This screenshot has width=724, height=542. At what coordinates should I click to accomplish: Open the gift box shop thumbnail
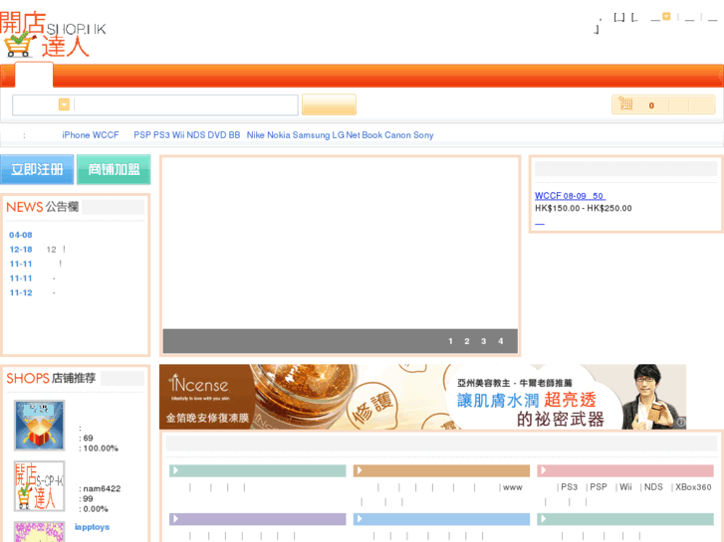(x=39, y=426)
